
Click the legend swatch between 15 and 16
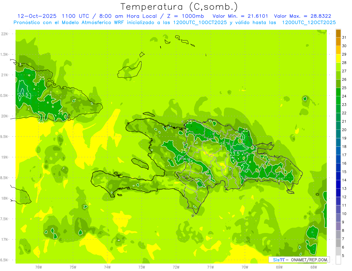pyautogui.click(x=338, y=168)
